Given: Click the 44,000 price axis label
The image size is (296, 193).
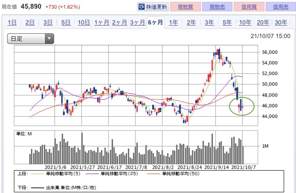Looking at the screenshot, I should coord(270,116).
